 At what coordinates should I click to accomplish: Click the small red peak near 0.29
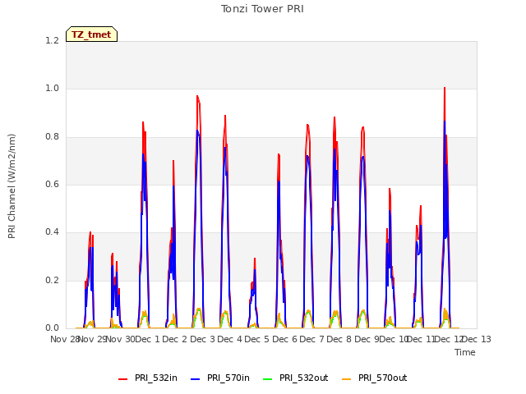coord(255,259)
